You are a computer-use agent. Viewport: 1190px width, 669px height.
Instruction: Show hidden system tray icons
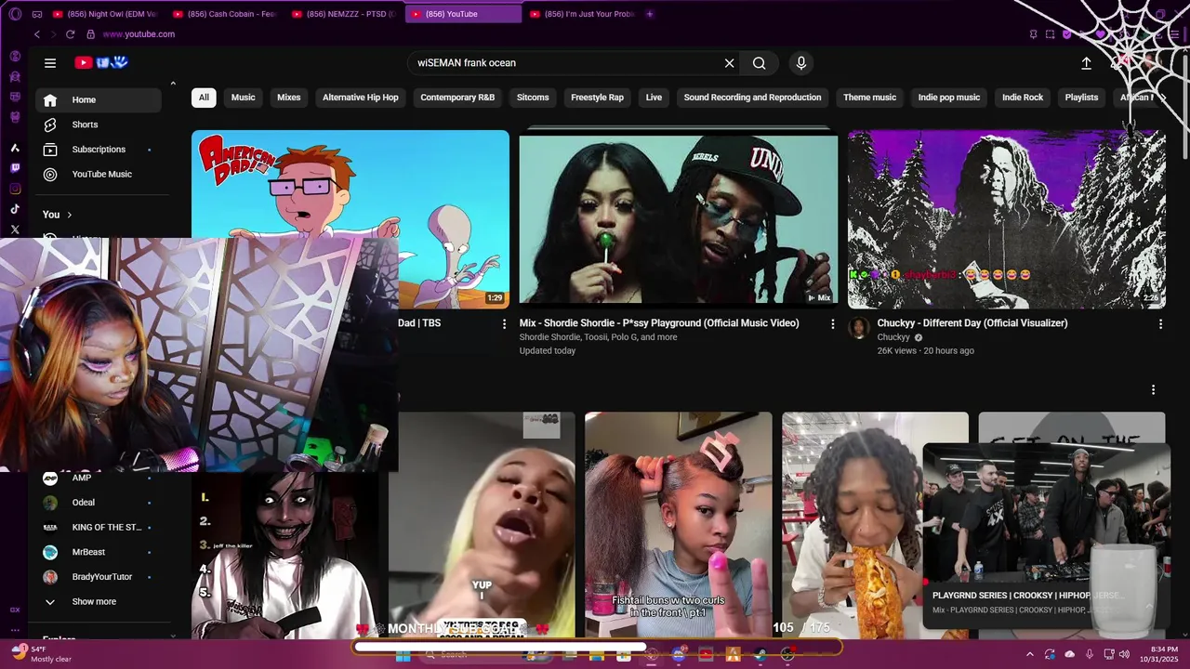(1029, 654)
